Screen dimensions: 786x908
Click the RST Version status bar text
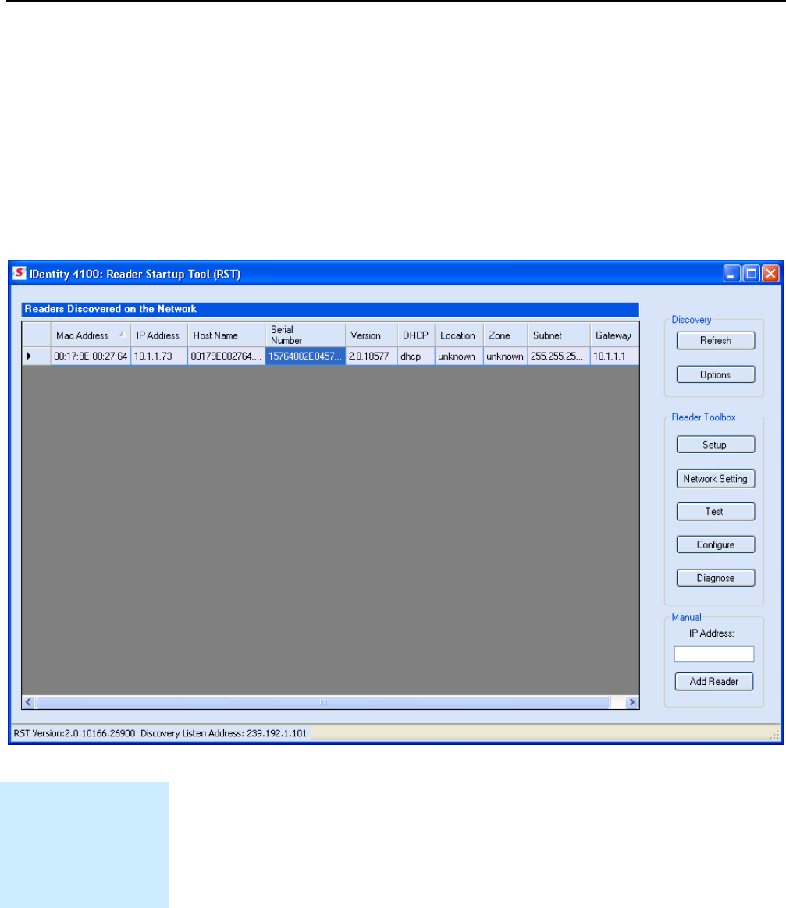click(x=74, y=733)
